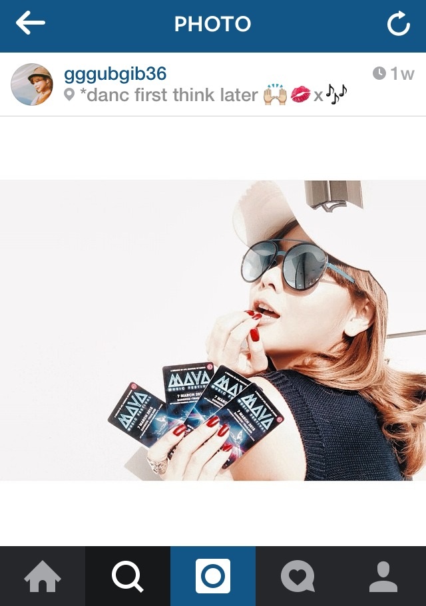The width and height of the screenshot is (426, 606).
Task: Open the activity heart-bubble tab
Action: (298, 576)
